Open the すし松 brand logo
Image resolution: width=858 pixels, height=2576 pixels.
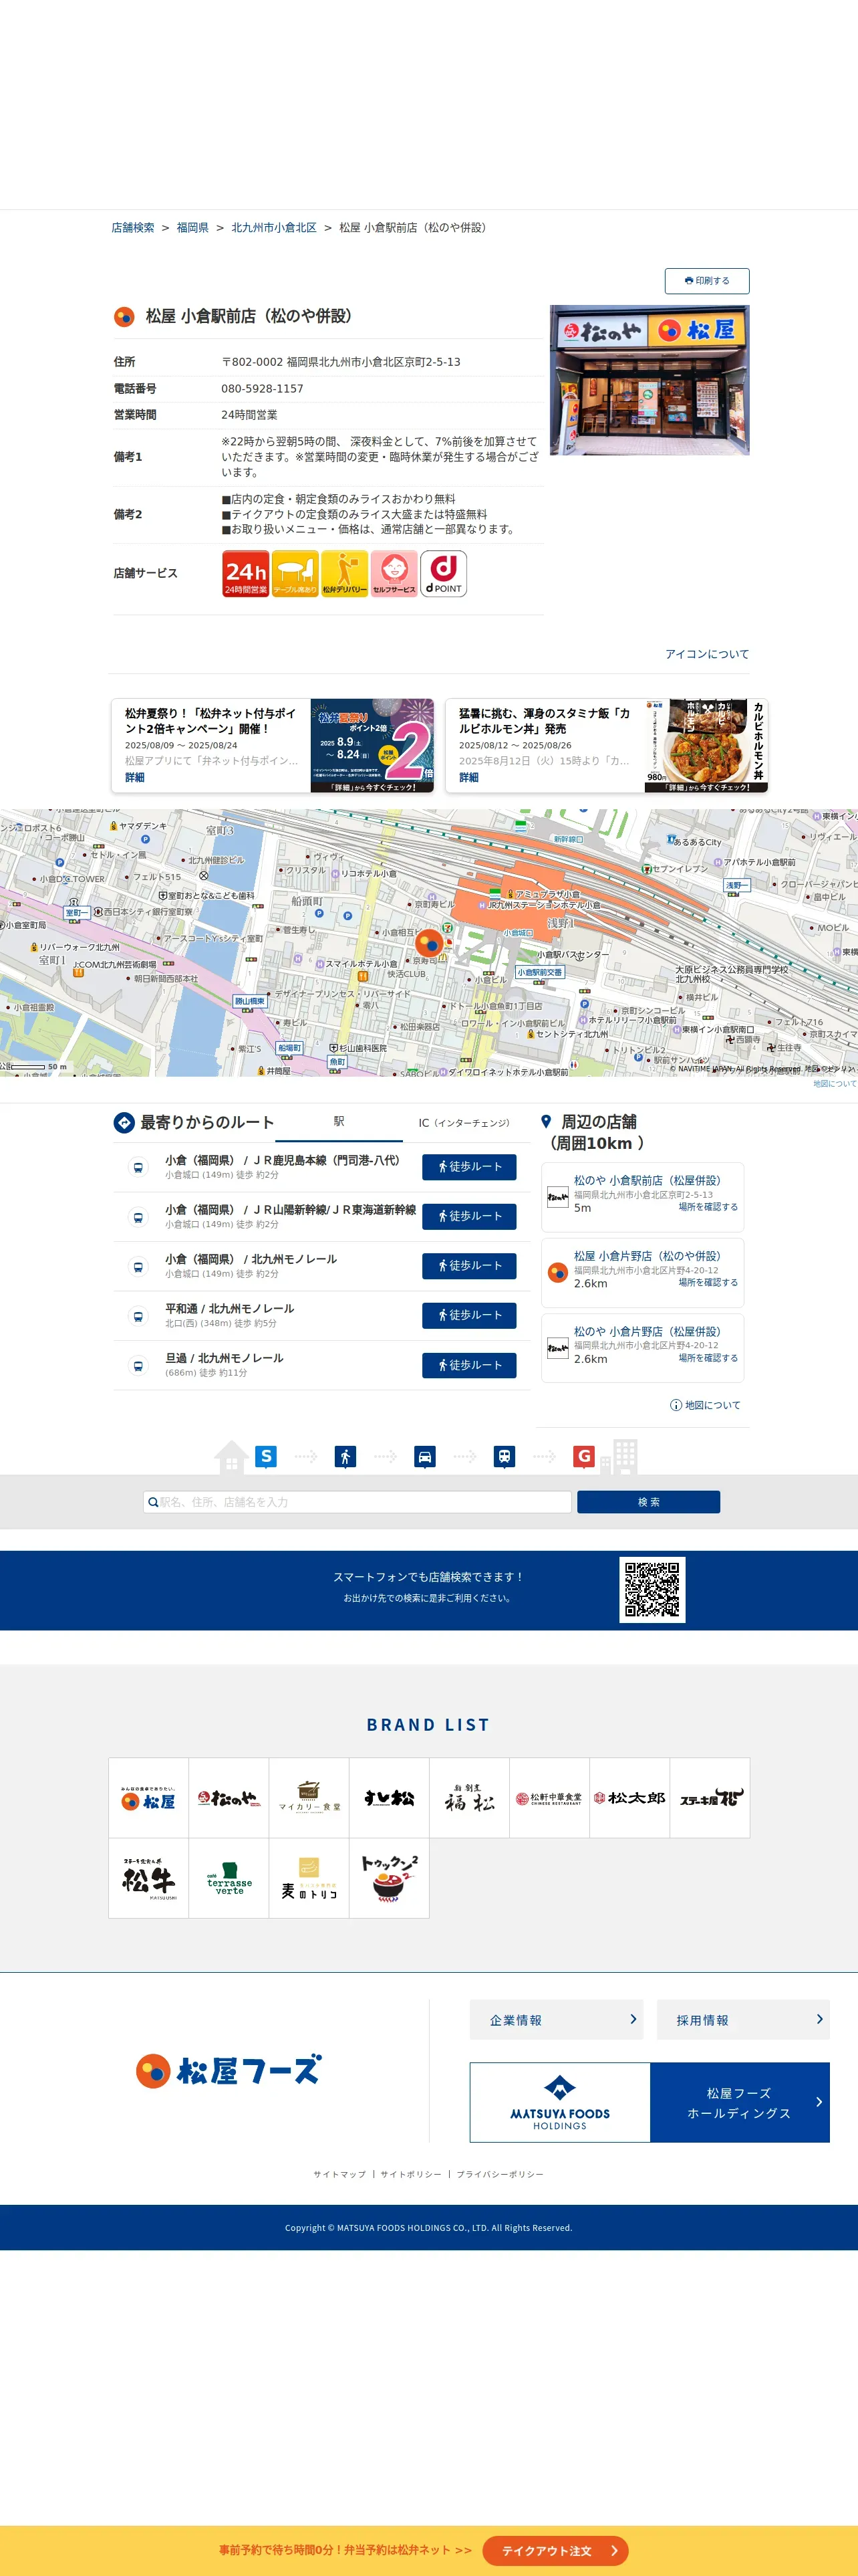click(x=390, y=1798)
